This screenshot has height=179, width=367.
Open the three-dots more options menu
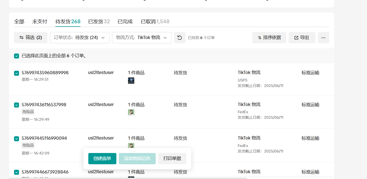(x=323, y=38)
